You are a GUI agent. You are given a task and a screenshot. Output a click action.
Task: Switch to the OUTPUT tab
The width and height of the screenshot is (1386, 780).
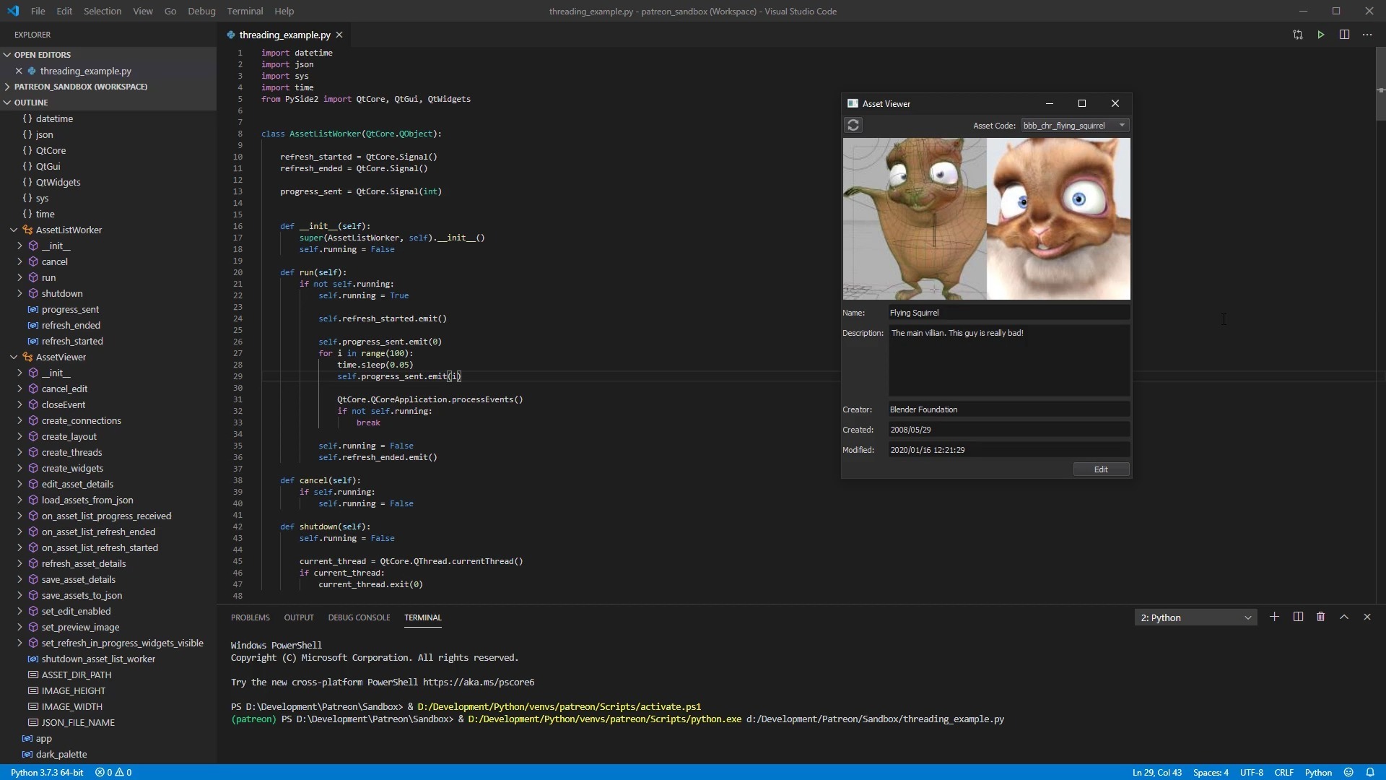point(299,617)
